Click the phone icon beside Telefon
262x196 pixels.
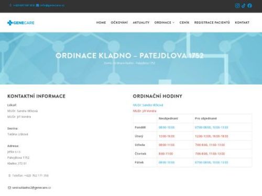9,176
